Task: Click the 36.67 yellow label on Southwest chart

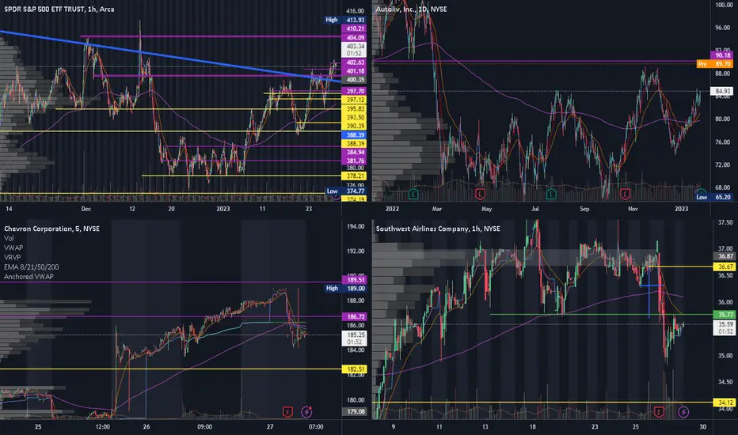Action: pos(725,267)
